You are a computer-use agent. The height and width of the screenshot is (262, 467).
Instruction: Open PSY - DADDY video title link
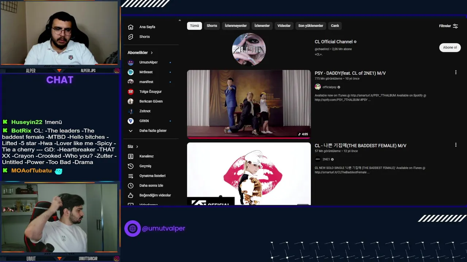coord(350,73)
